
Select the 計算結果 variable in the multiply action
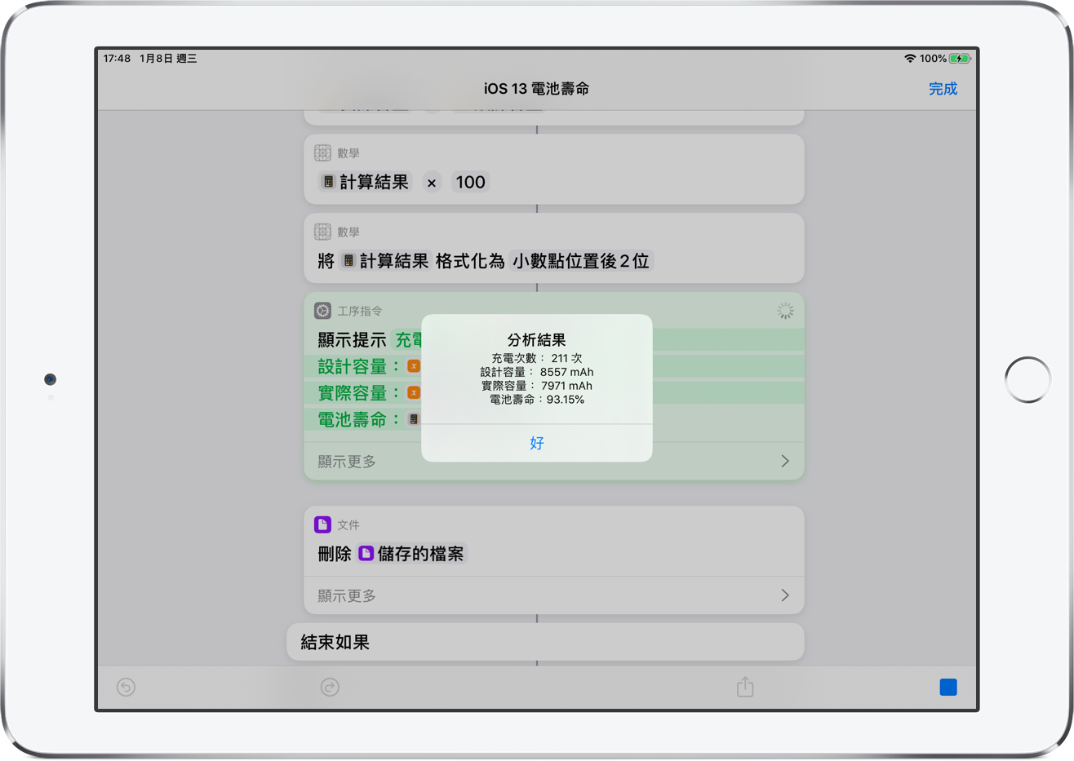[x=365, y=182]
